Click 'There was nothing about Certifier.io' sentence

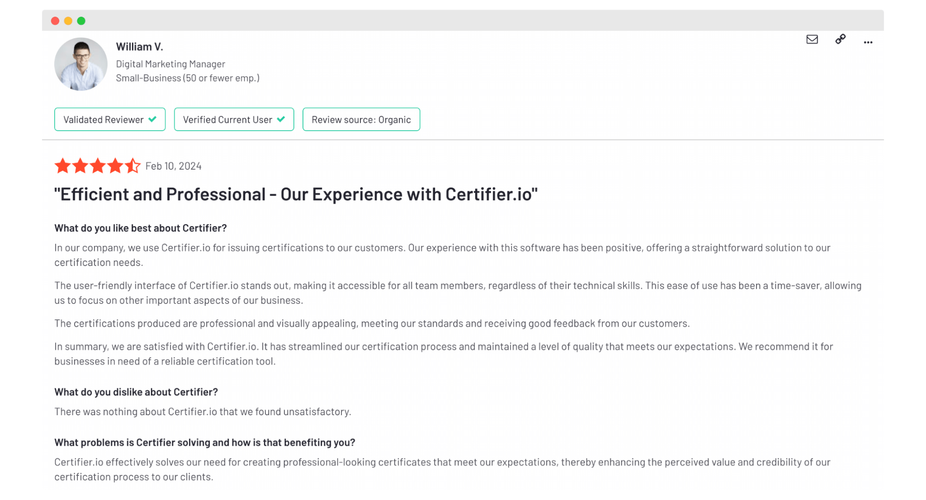tap(203, 411)
